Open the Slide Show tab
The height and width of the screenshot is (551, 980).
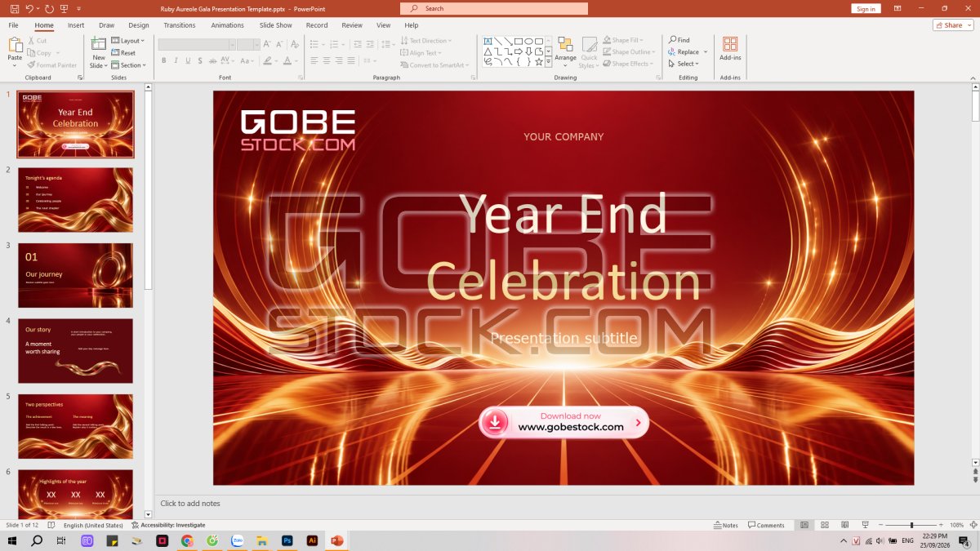[276, 25]
